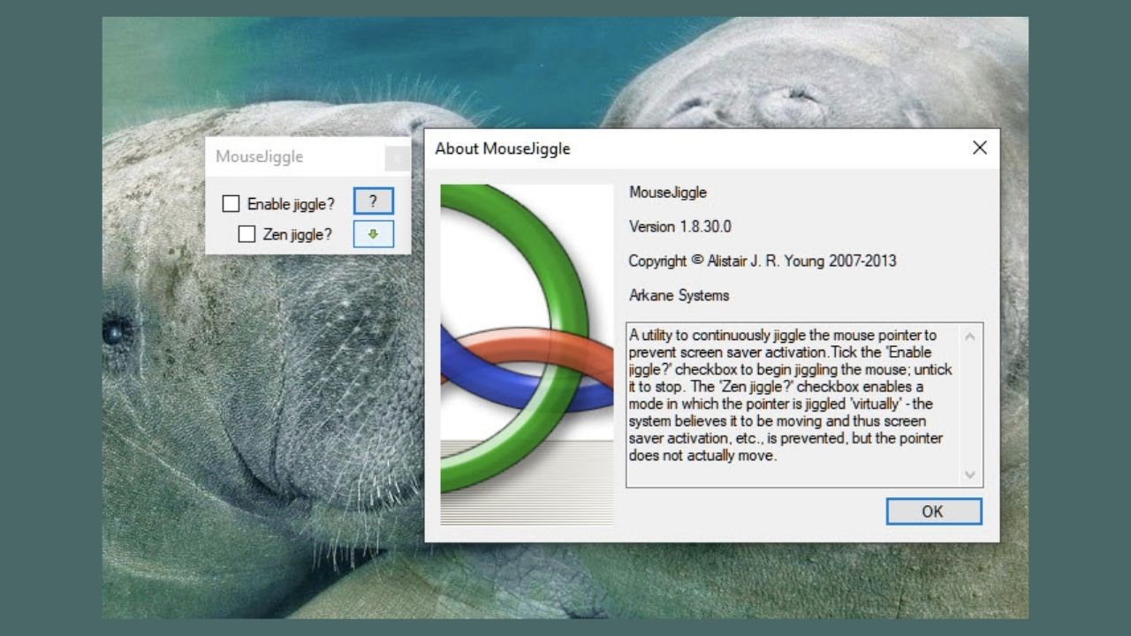1131x636 pixels.
Task: Click the description scrollbar track
Action: (969, 406)
